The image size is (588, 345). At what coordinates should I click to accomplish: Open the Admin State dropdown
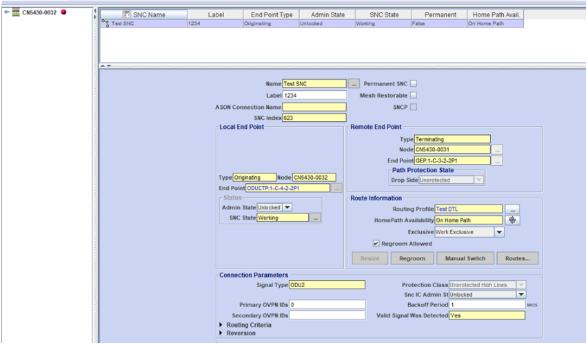pyautogui.click(x=287, y=207)
